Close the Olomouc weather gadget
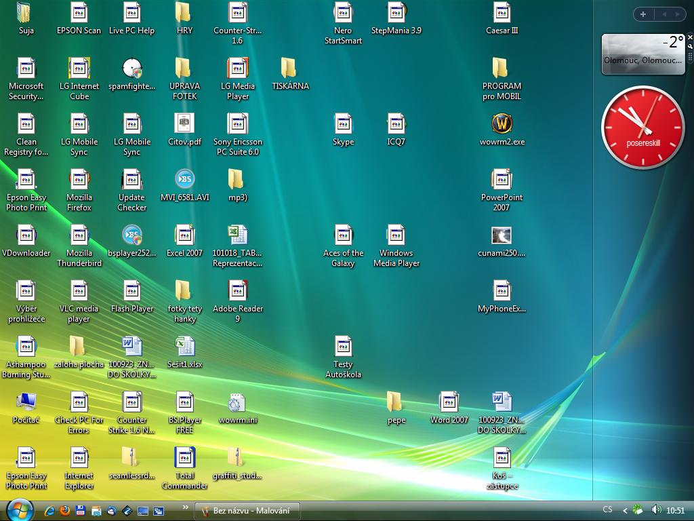The width and height of the screenshot is (694, 521). 690,38
